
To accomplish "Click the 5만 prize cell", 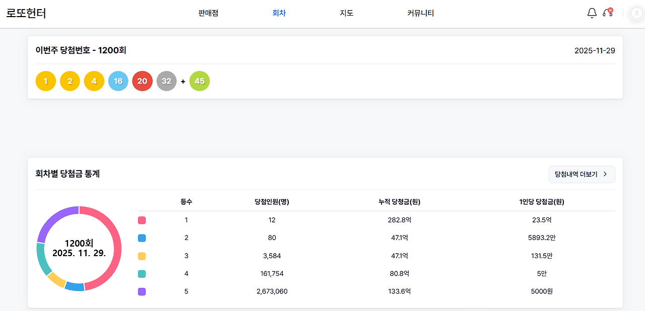I will 542,274.
